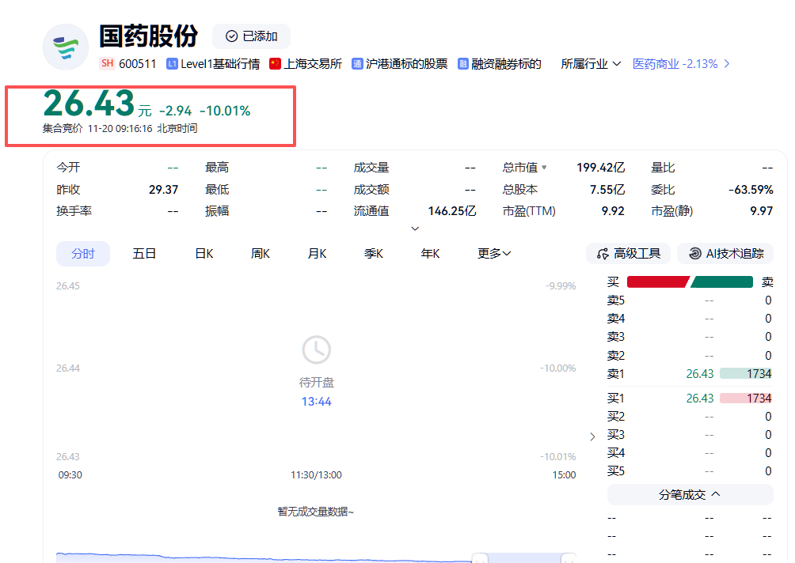Select the 分时 chart tab

pos(83,254)
